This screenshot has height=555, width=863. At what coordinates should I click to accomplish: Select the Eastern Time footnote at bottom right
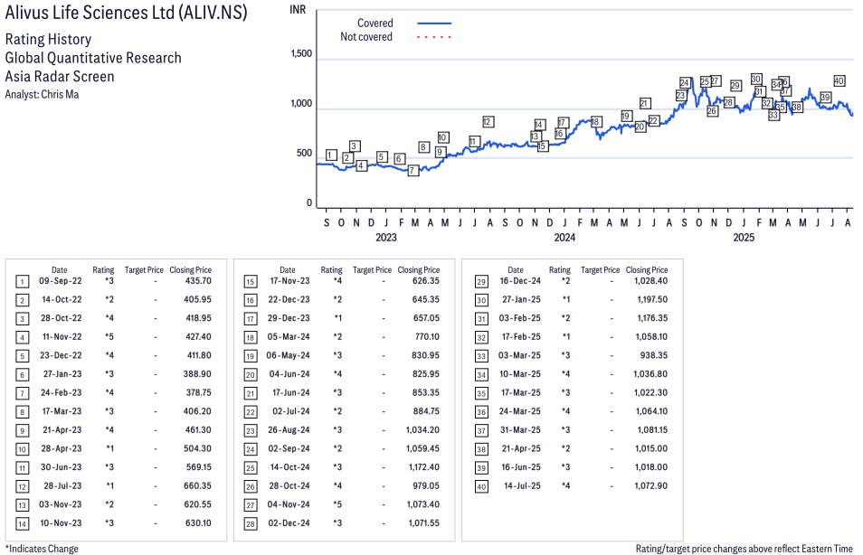click(x=744, y=549)
